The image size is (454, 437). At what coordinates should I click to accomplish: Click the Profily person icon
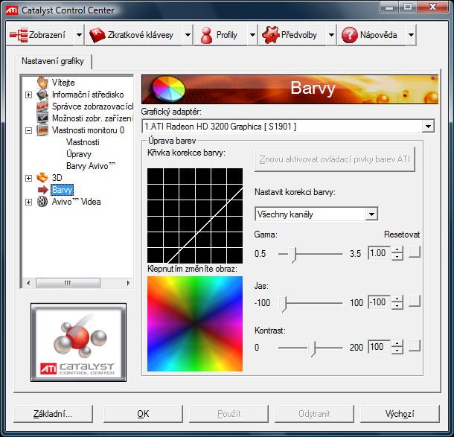click(206, 35)
